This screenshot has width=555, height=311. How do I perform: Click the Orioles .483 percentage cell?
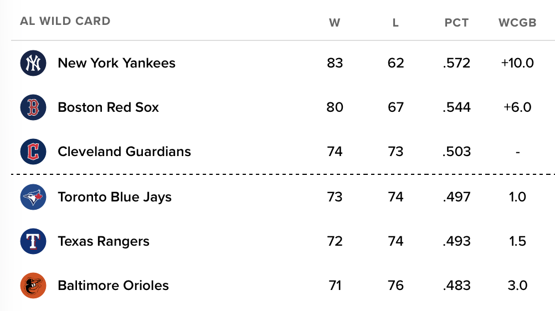(x=456, y=285)
